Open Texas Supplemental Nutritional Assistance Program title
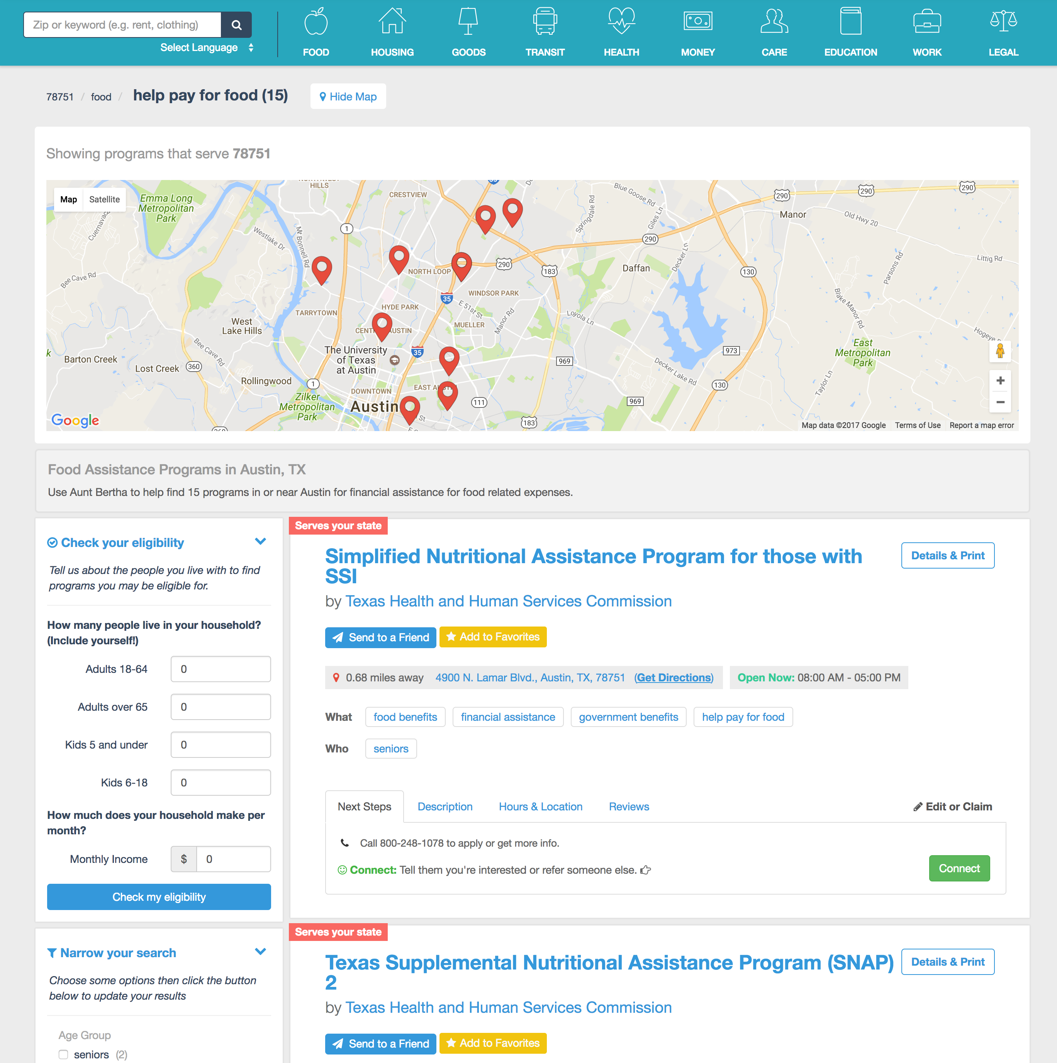The height and width of the screenshot is (1063, 1057). pyautogui.click(x=609, y=972)
